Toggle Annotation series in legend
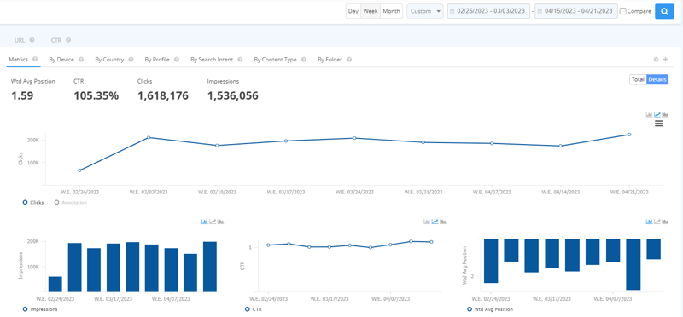The height and width of the screenshot is (317, 683). click(x=71, y=203)
